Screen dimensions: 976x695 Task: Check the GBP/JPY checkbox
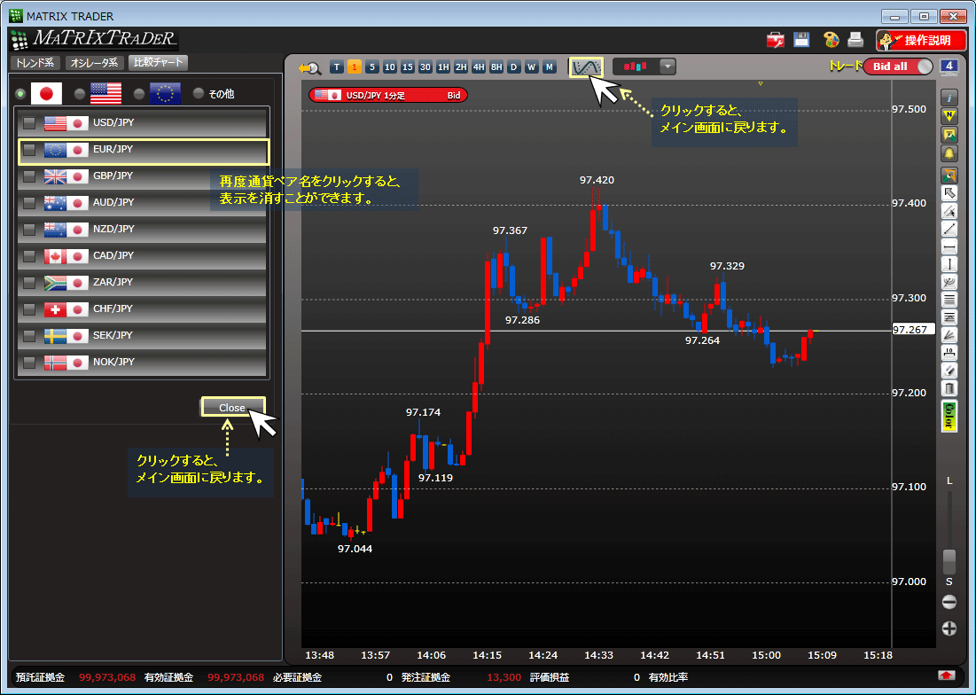pyautogui.click(x=29, y=176)
